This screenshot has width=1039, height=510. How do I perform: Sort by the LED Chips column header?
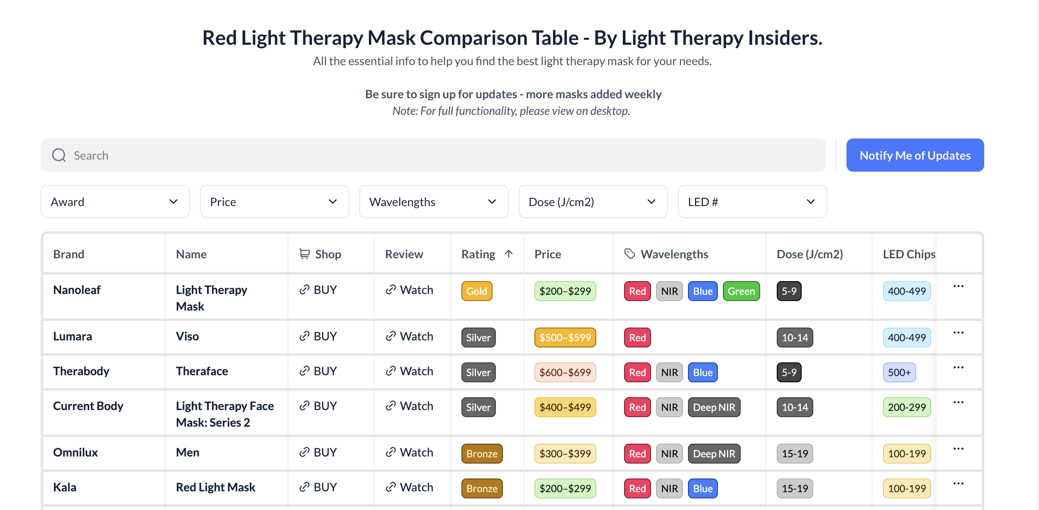[x=909, y=254]
